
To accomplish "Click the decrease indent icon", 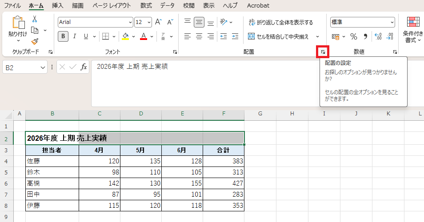I will pos(224,36).
